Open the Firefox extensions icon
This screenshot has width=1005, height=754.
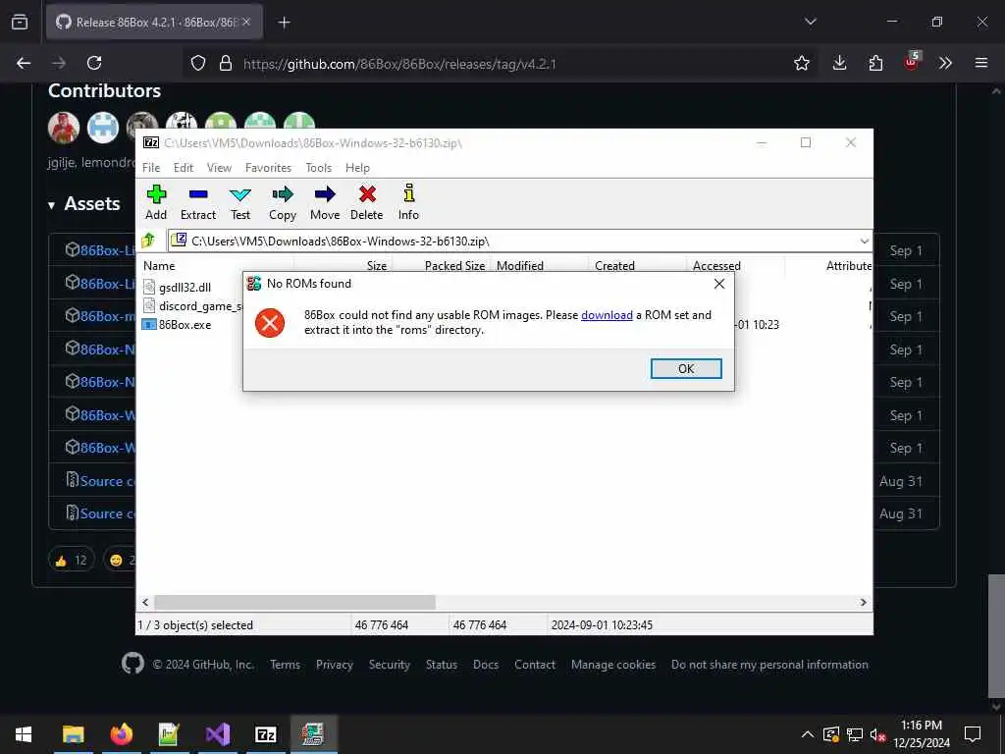(875, 63)
